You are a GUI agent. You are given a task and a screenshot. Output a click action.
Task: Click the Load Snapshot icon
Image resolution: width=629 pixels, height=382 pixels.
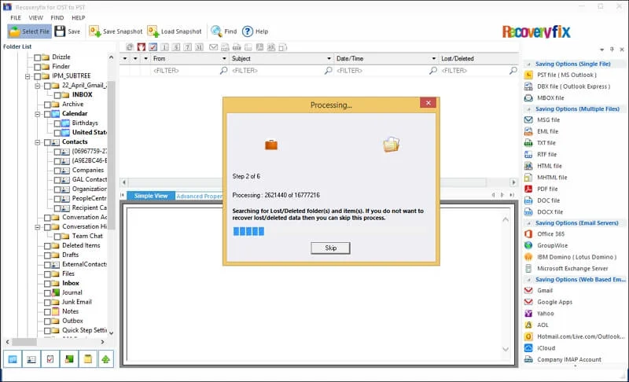coord(153,31)
